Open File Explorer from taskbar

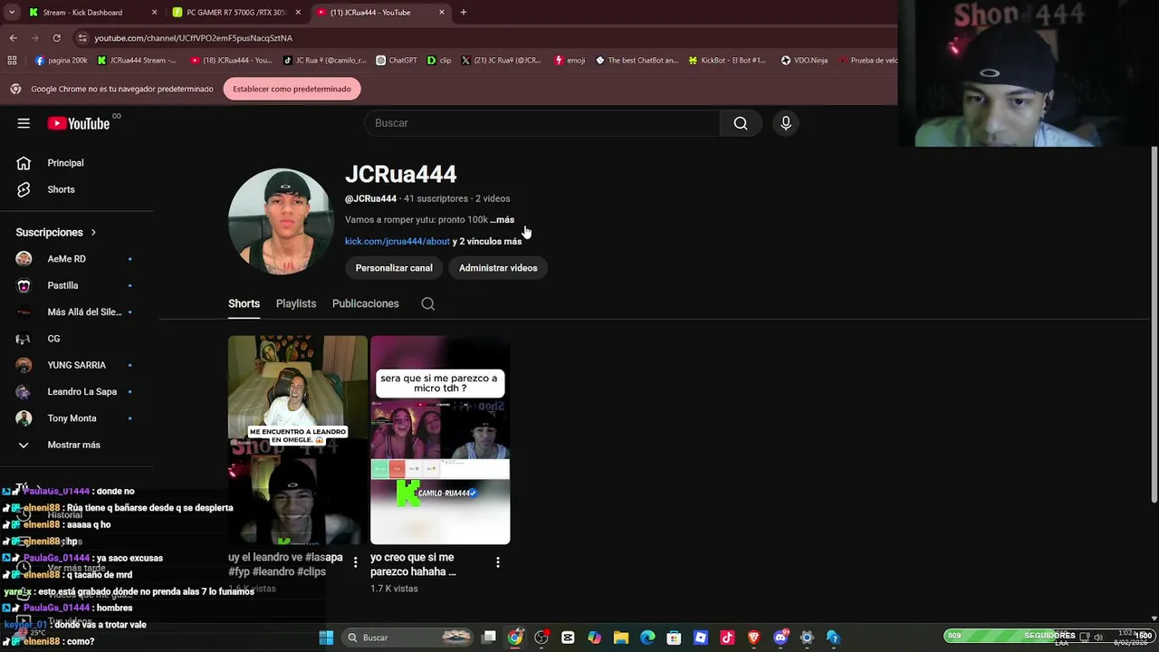click(x=621, y=638)
